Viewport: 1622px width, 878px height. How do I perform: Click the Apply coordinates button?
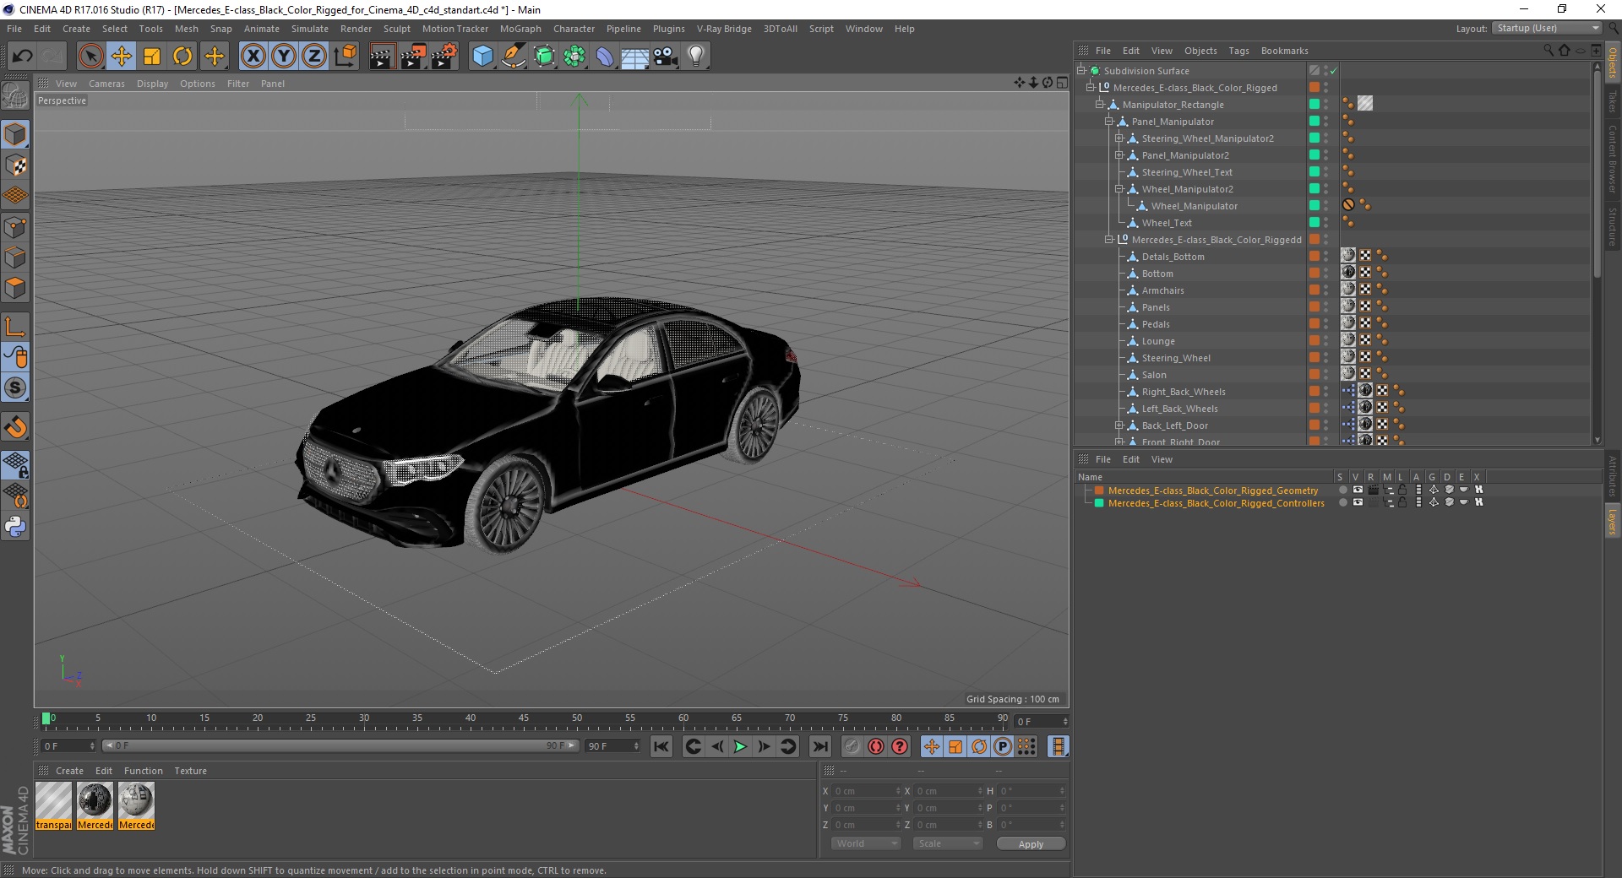[x=1031, y=843]
